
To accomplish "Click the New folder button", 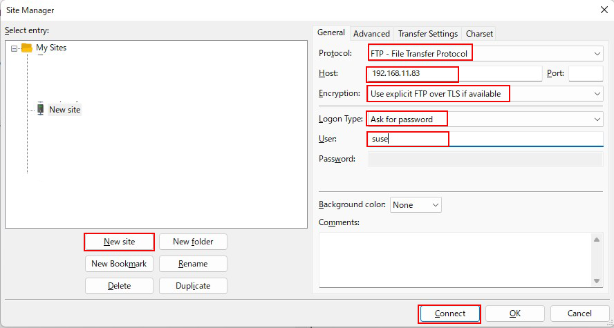I will click(193, 242).
